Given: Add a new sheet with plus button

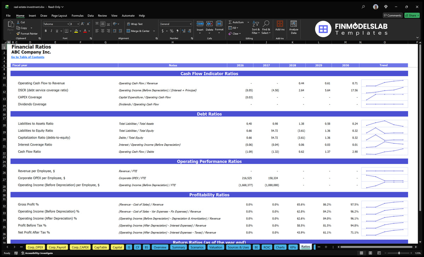Looking at the screenshot, I should (326, 247).
